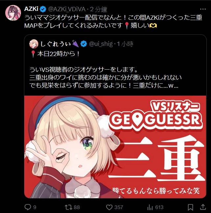Open AZKi's profile avatar
This screenshot has height=213, width=211.
13,13
